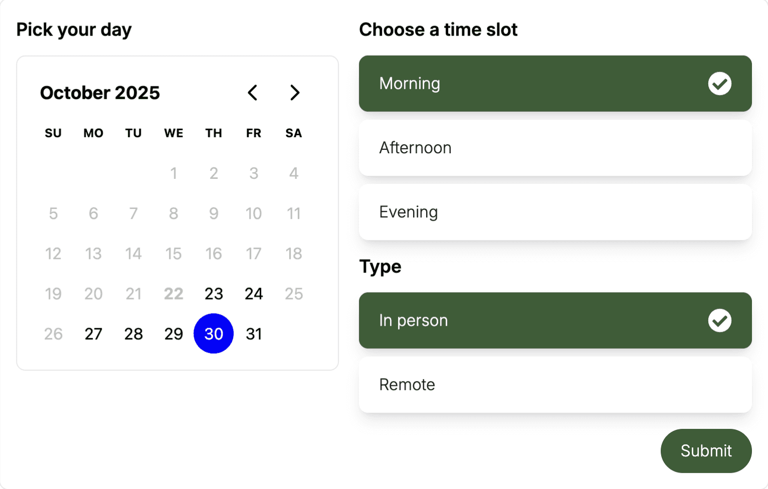Click the October 2025 month heading

pos(100,93)
